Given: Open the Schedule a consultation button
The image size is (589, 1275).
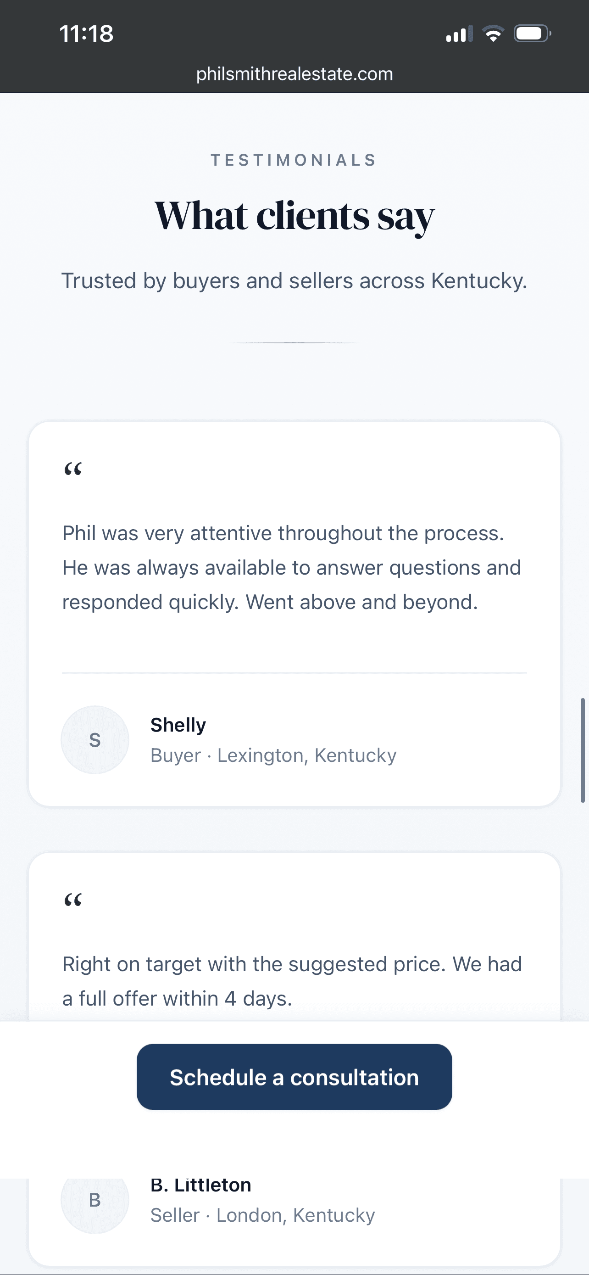Looking at the screenshot, I should 294,1077.
